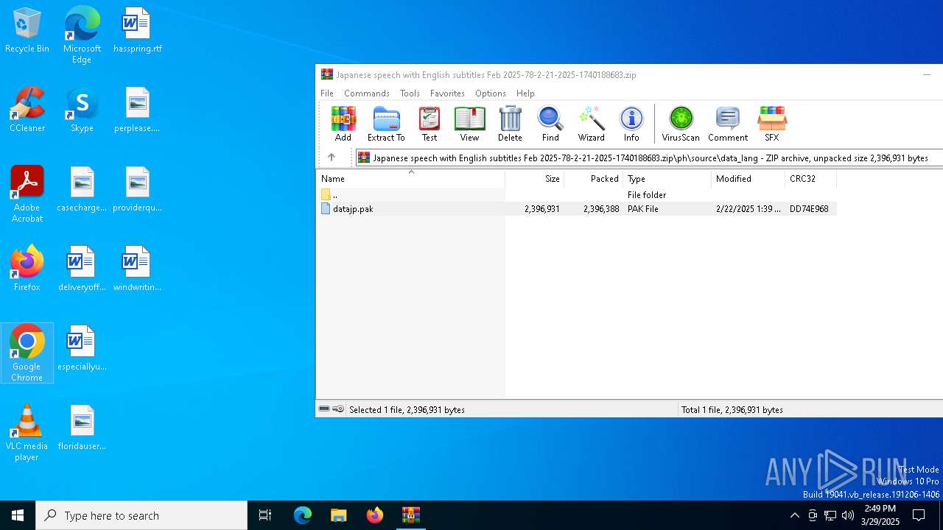Click the Extract To toolbar icon

coord(386,124)
